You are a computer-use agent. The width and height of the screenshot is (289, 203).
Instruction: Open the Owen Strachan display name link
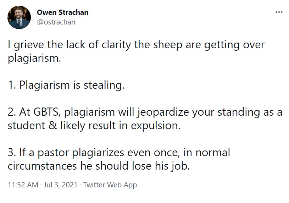63,12
